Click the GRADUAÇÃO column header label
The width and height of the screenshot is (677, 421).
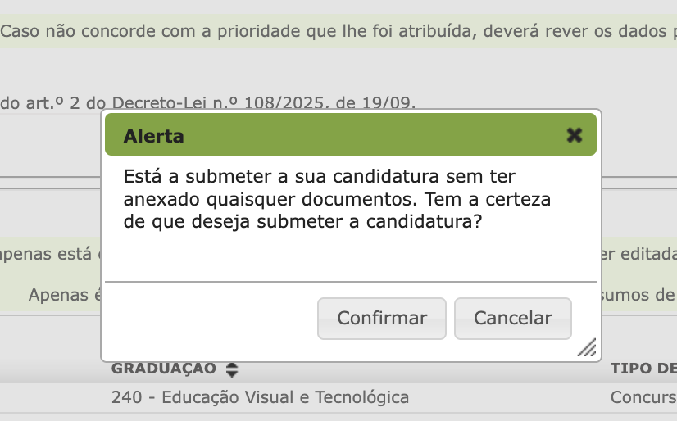pyautogui.click(x=164, y=369)
